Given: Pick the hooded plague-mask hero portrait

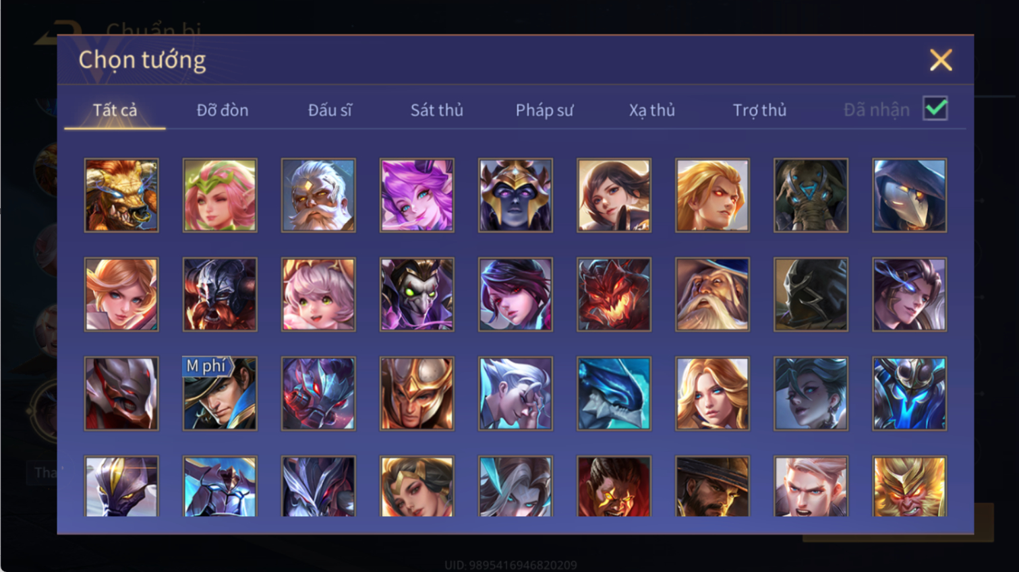Looking at the screenshot, I should (x=909, y=195).
